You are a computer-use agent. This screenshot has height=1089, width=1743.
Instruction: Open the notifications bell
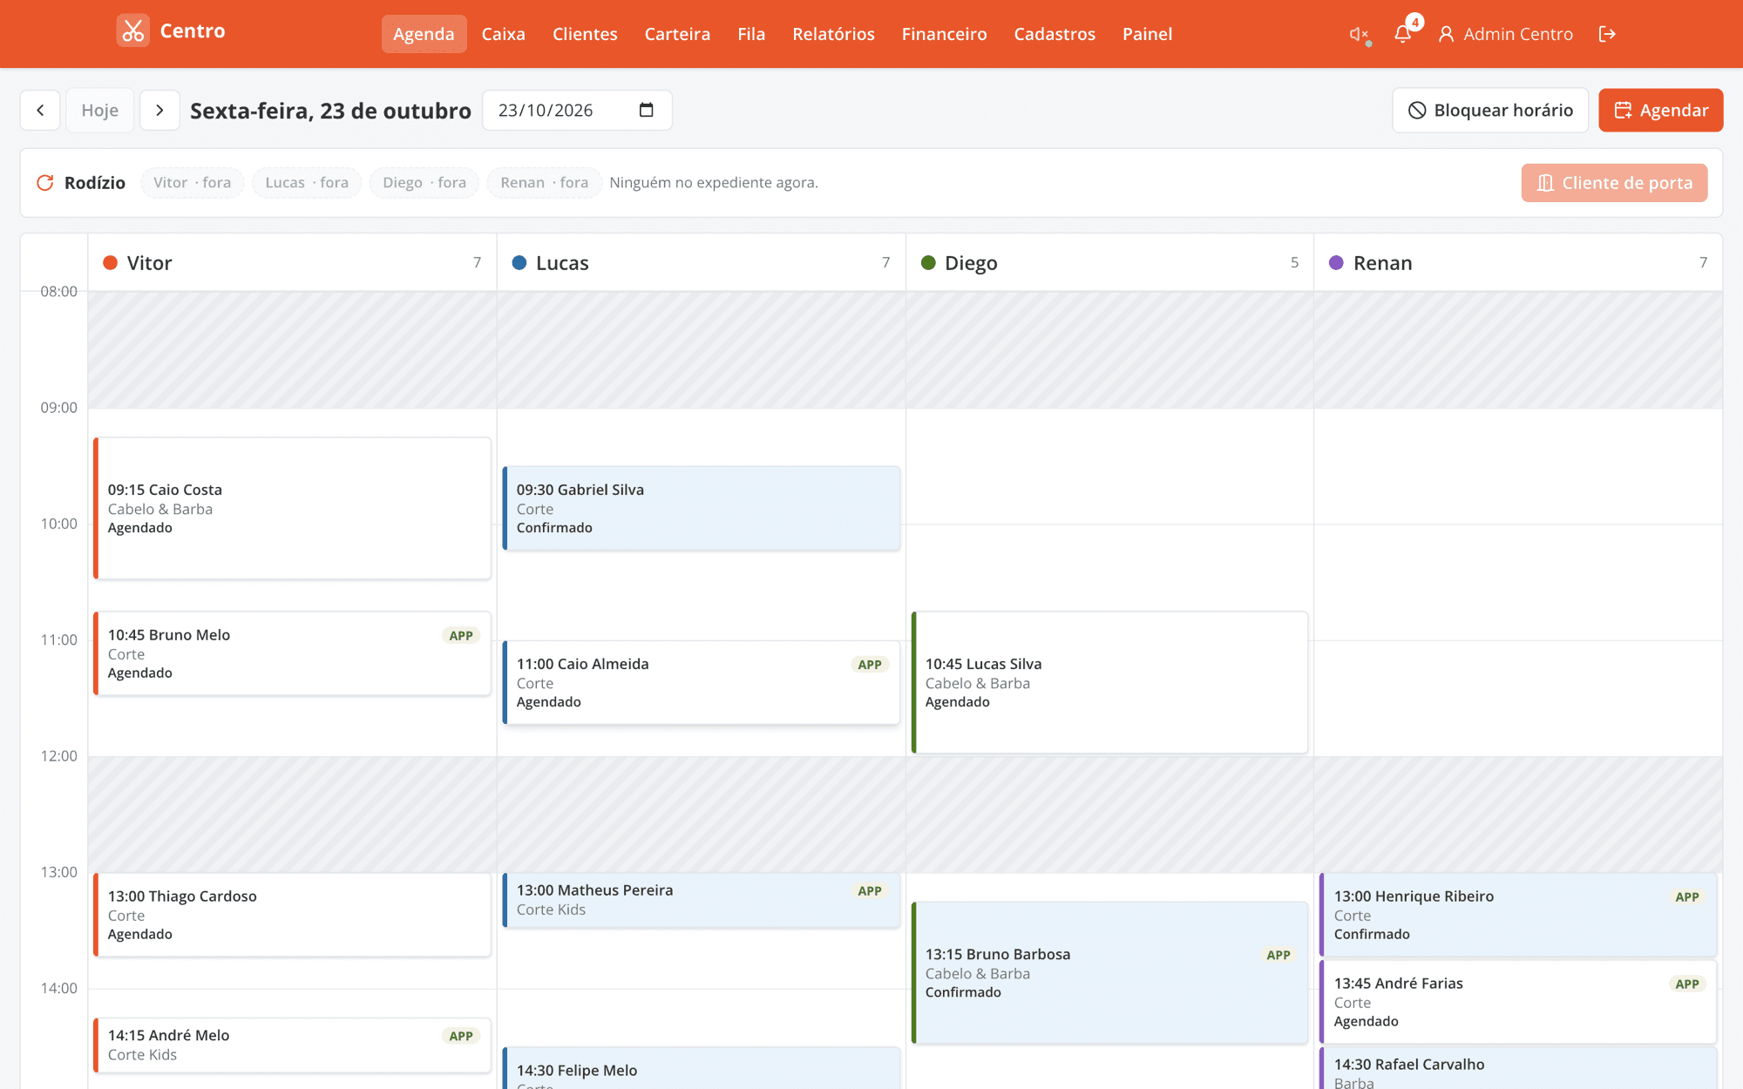(1402, 34)
